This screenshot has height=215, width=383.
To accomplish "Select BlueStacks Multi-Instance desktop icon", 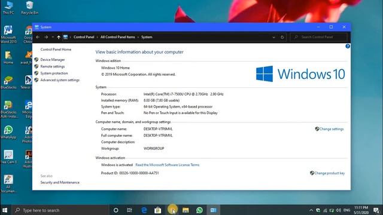I will point(9,109).
